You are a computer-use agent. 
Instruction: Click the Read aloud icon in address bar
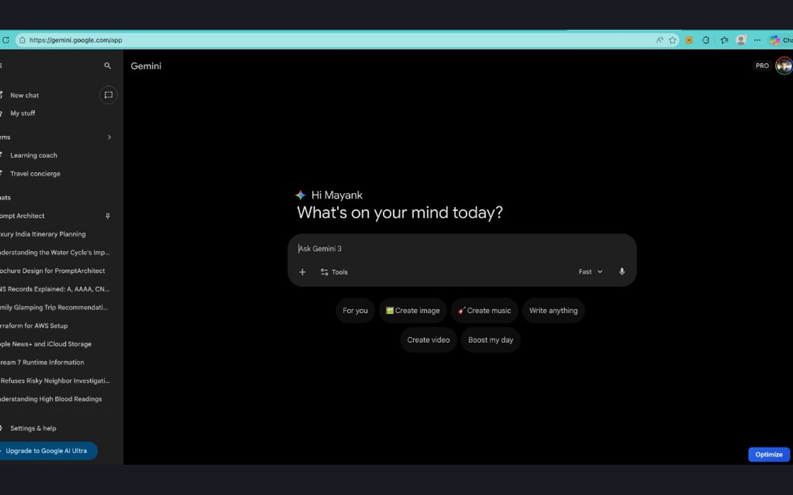coord(659,40)
